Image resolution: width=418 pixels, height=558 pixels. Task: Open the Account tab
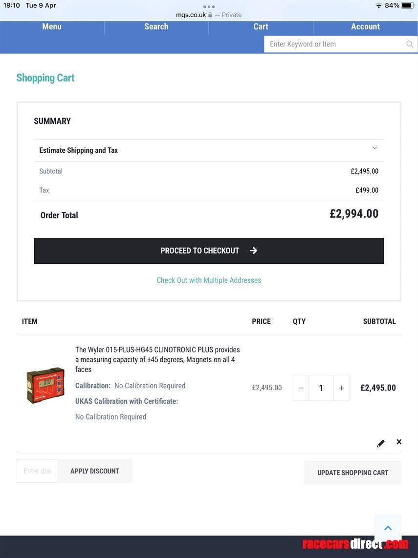365,26
